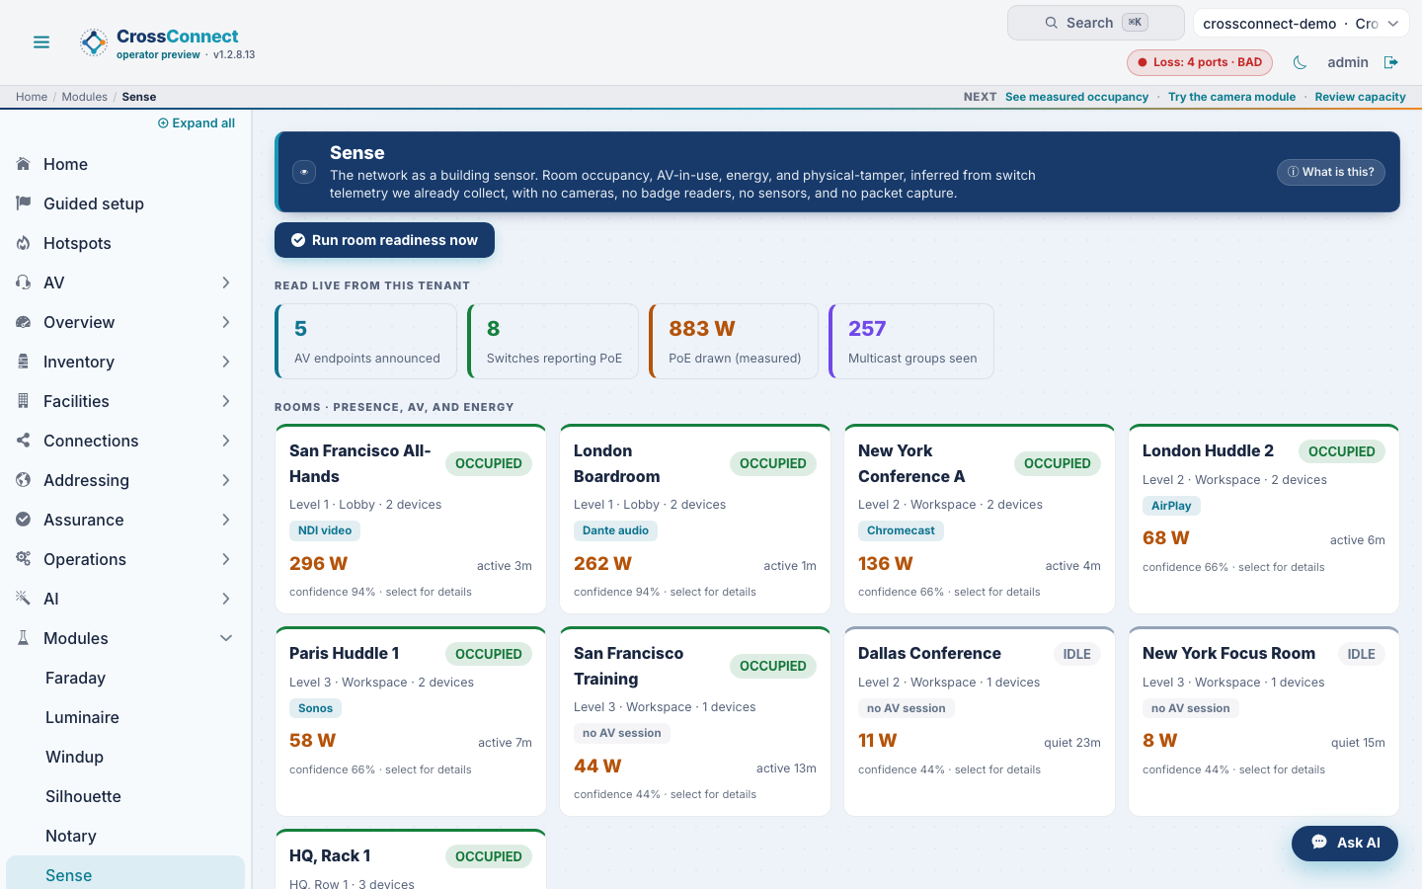Image resolution: width=1422 pixels, height=889 pixels.
Task: Follow the Try the camera module link
Action: coord(1231,97)
